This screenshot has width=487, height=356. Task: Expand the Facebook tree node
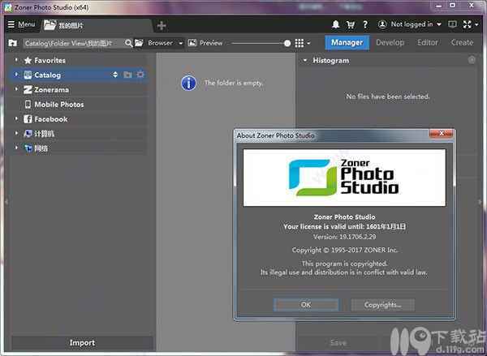[16, 118]
